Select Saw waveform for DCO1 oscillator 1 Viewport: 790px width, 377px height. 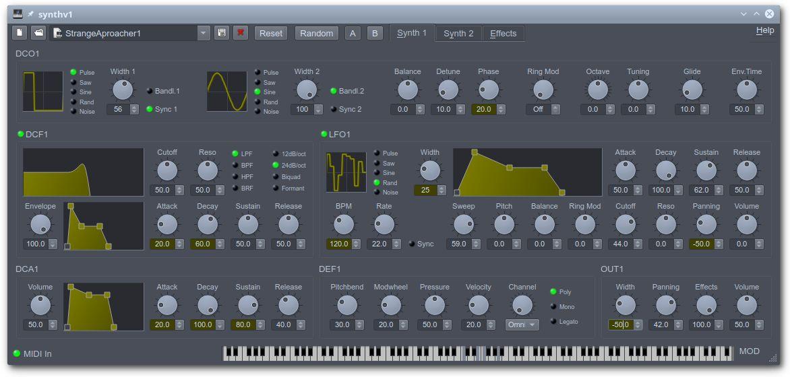(x=81, y=82)
